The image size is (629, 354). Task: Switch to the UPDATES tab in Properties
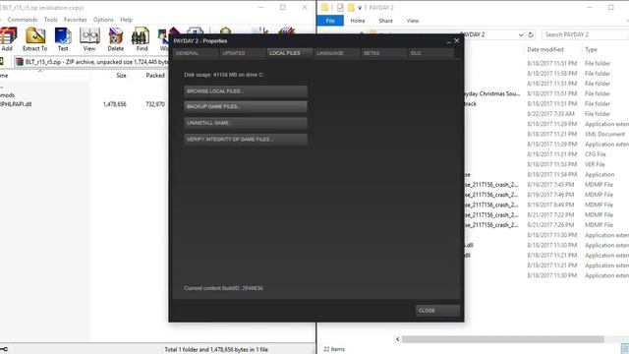243,53
